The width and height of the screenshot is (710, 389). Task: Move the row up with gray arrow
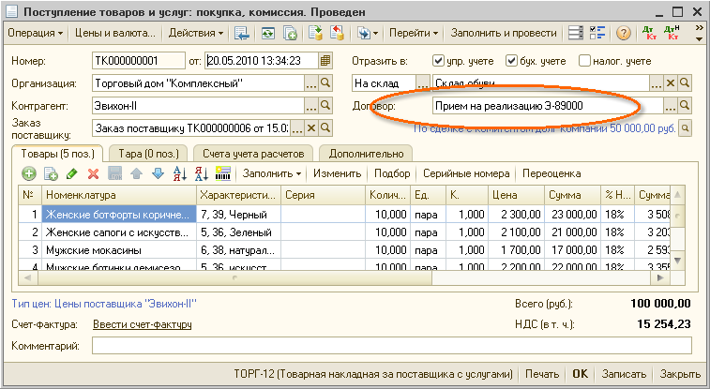click(136, 173)
